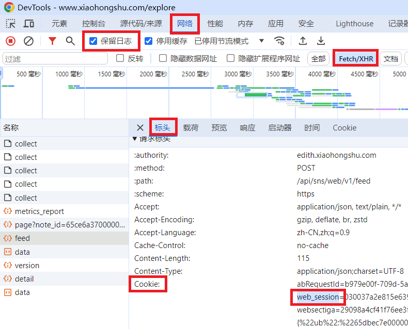Image resolution: width=408 pixels, height=329 pixels.
Task: Click the 2500 毫秒 timeline marker
Action: [x=195, y=74]
